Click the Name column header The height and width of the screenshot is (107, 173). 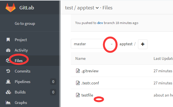click(81, 58)
